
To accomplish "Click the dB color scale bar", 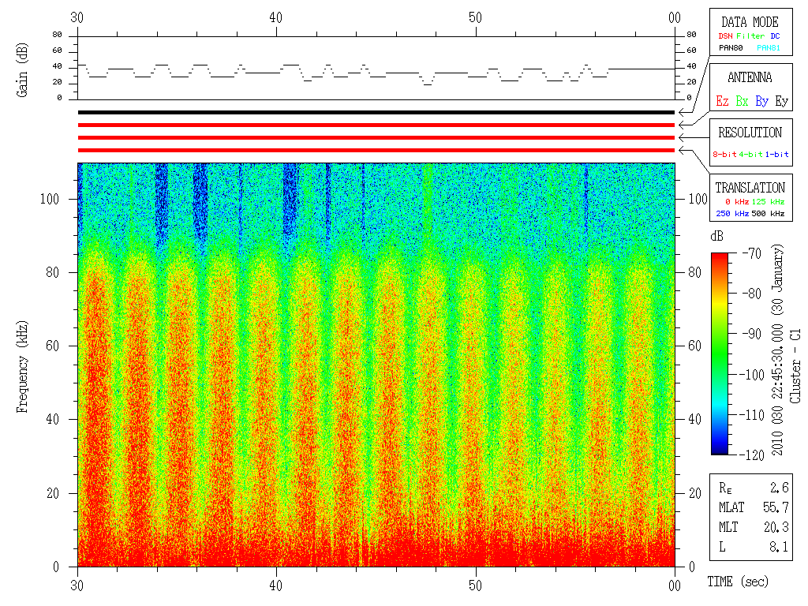I will pyautogui.click(x=720, y=353).
